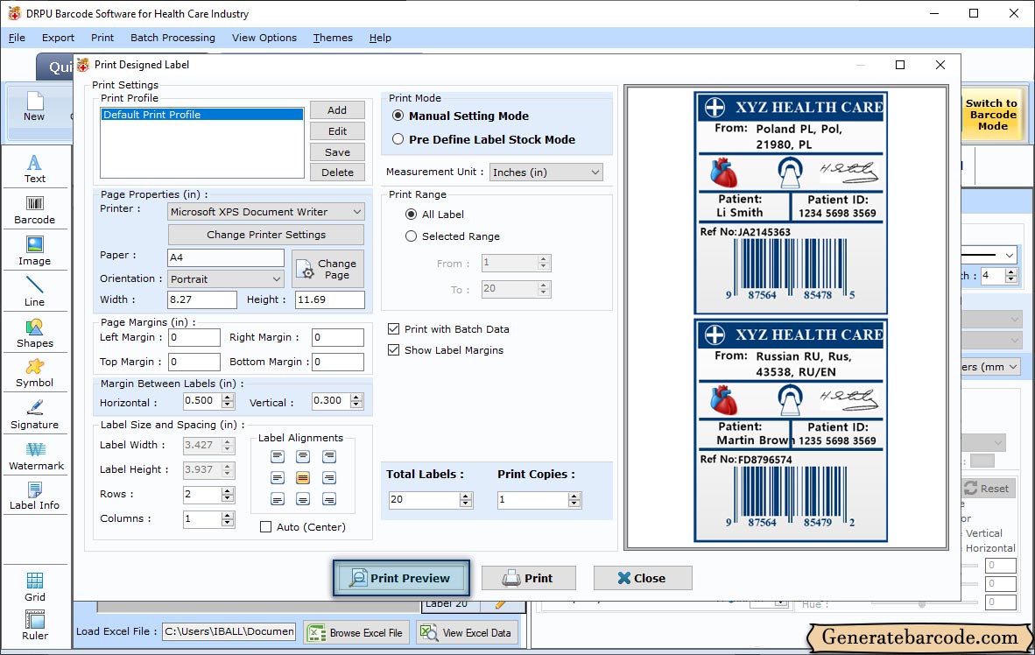Viewport: 1035px width, 655px height.
Task: Click the Left Margin input field
Action: pos(194,337)
